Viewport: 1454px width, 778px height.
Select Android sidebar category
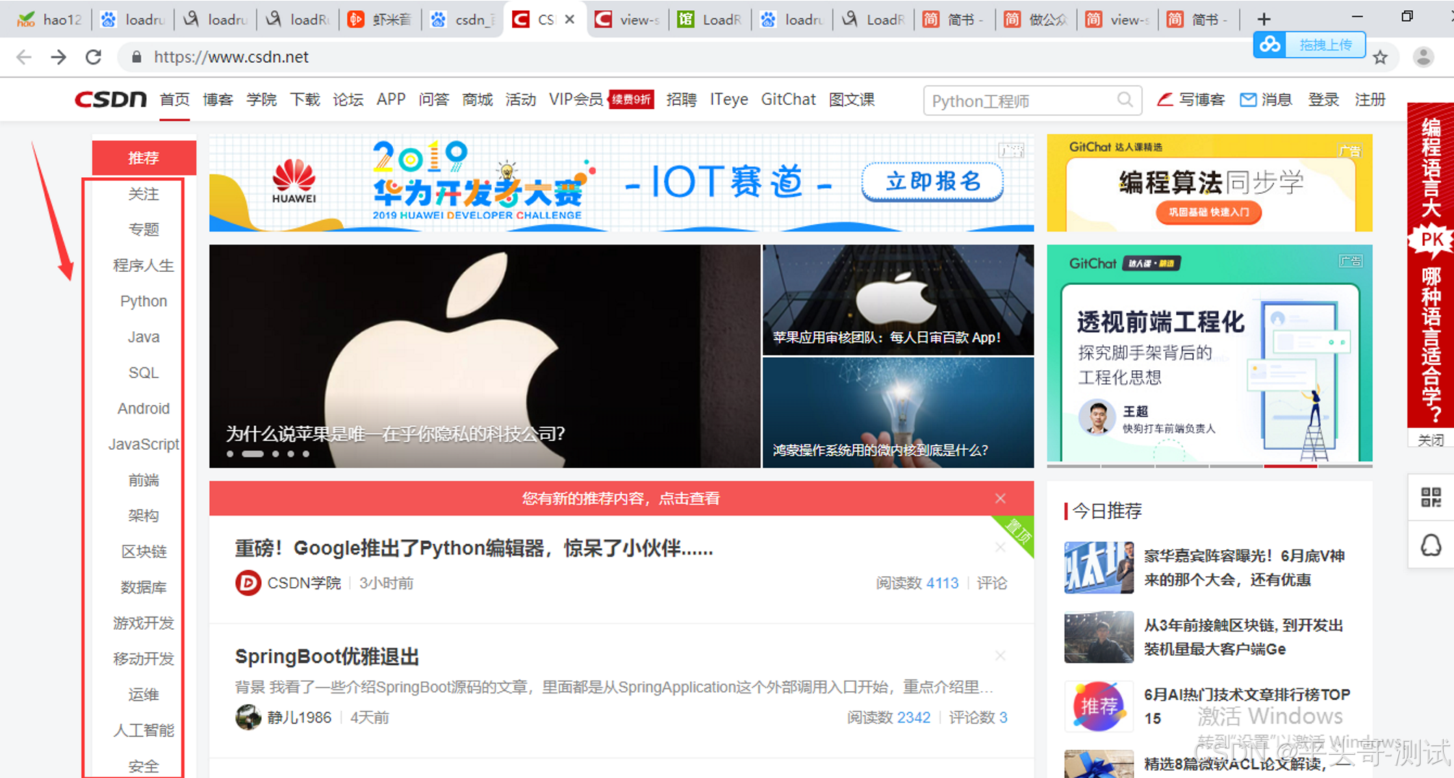[x=143, y=409]
